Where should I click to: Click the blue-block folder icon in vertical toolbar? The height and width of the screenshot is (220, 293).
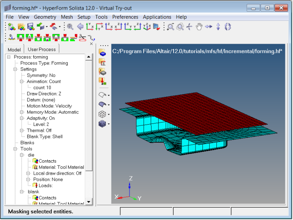(102, 53)
